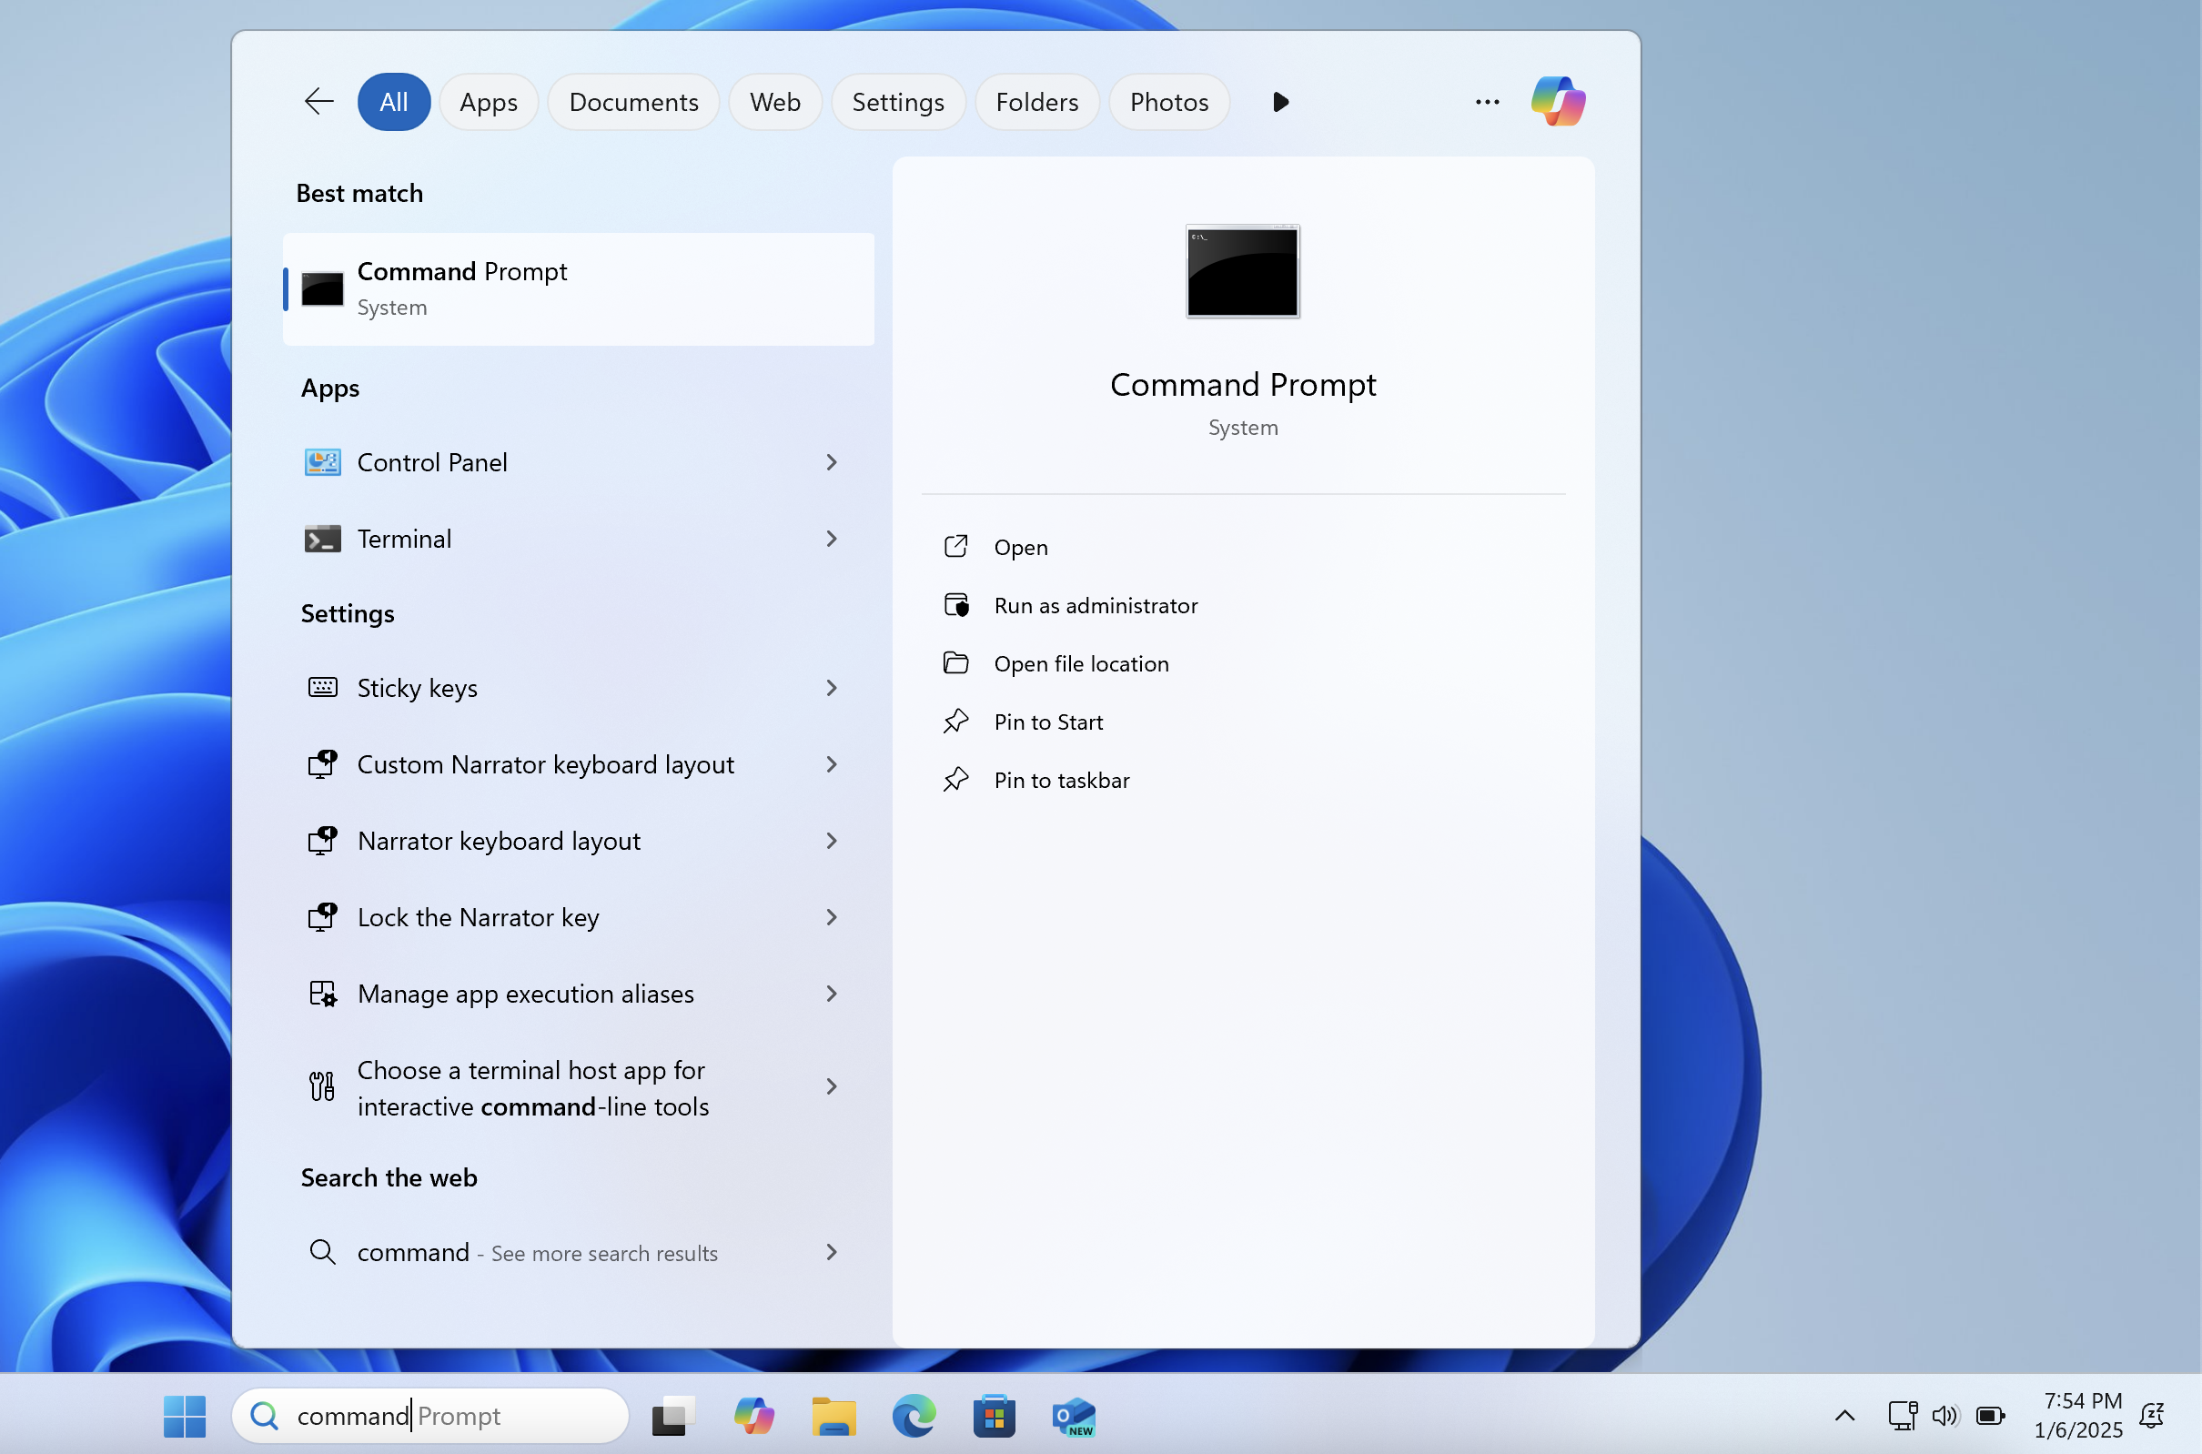The height and width of the screenshot is (1454, 2202).
Task: Open Outlook (new) from the taskbar
Action: 1074,1416
